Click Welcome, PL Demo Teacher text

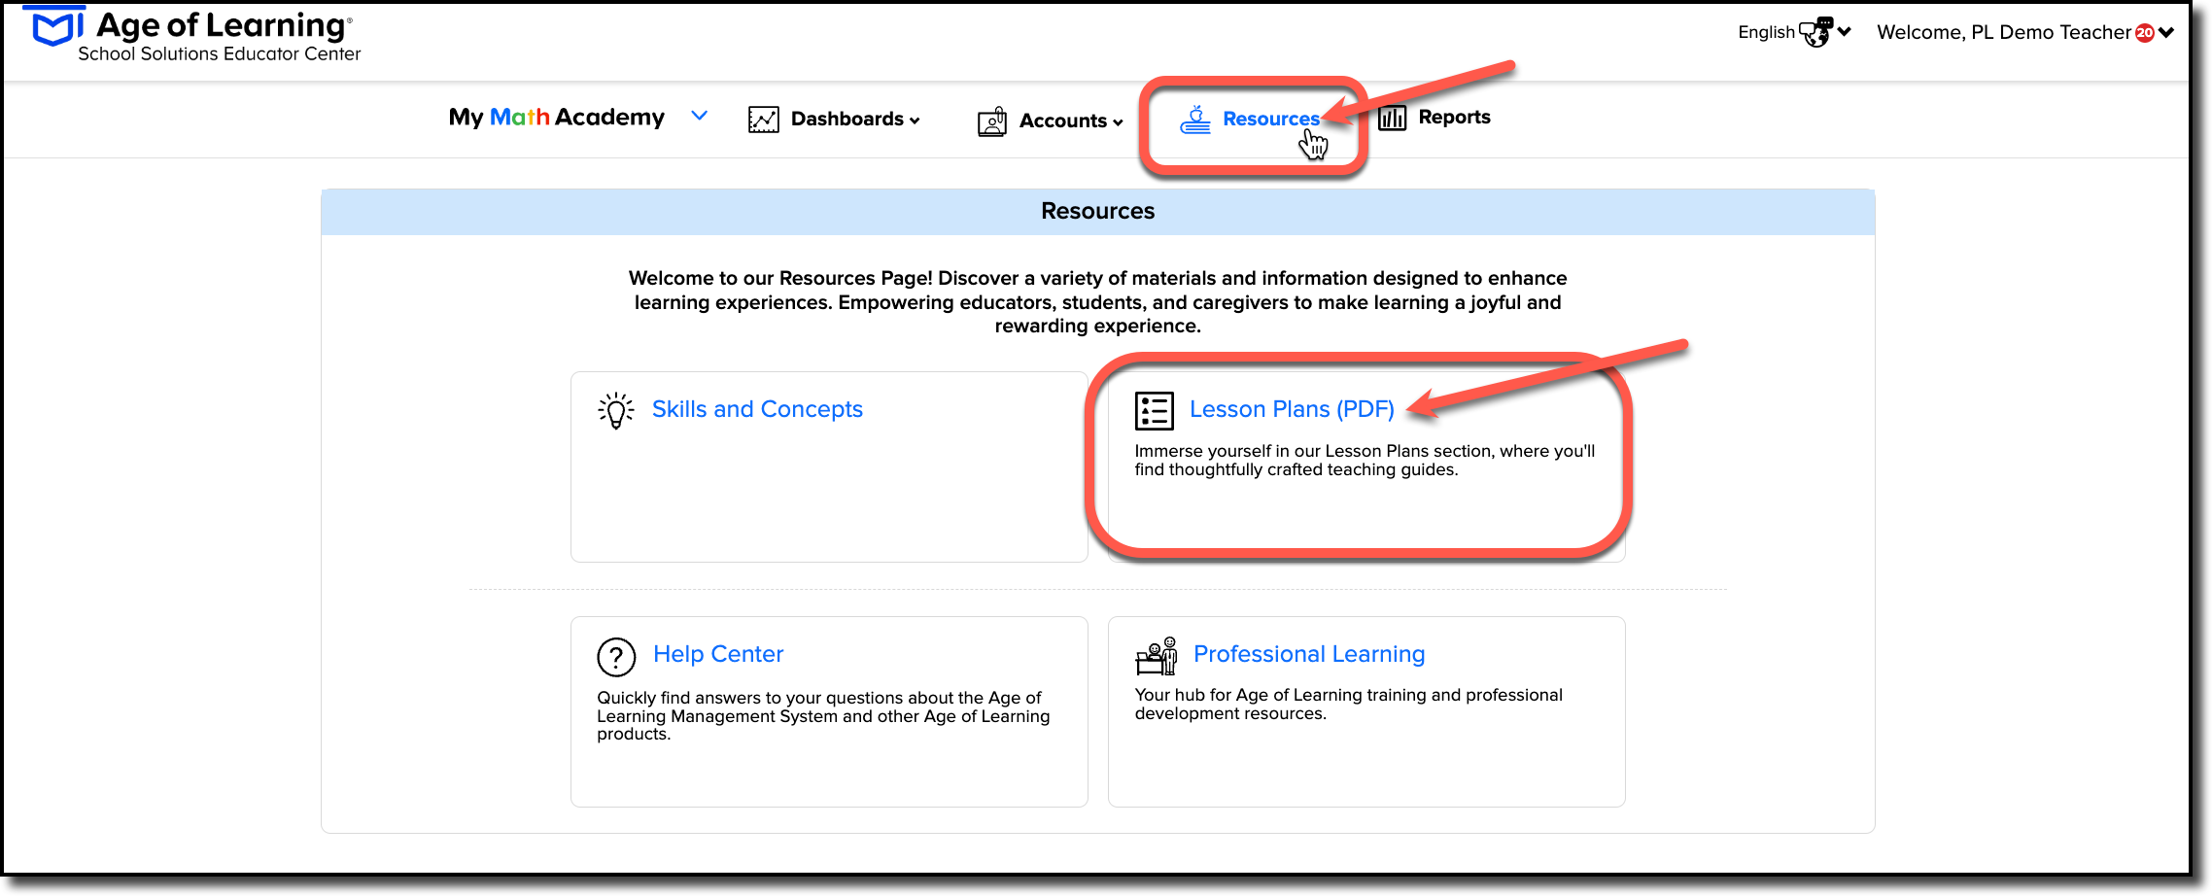(2003, 32)
